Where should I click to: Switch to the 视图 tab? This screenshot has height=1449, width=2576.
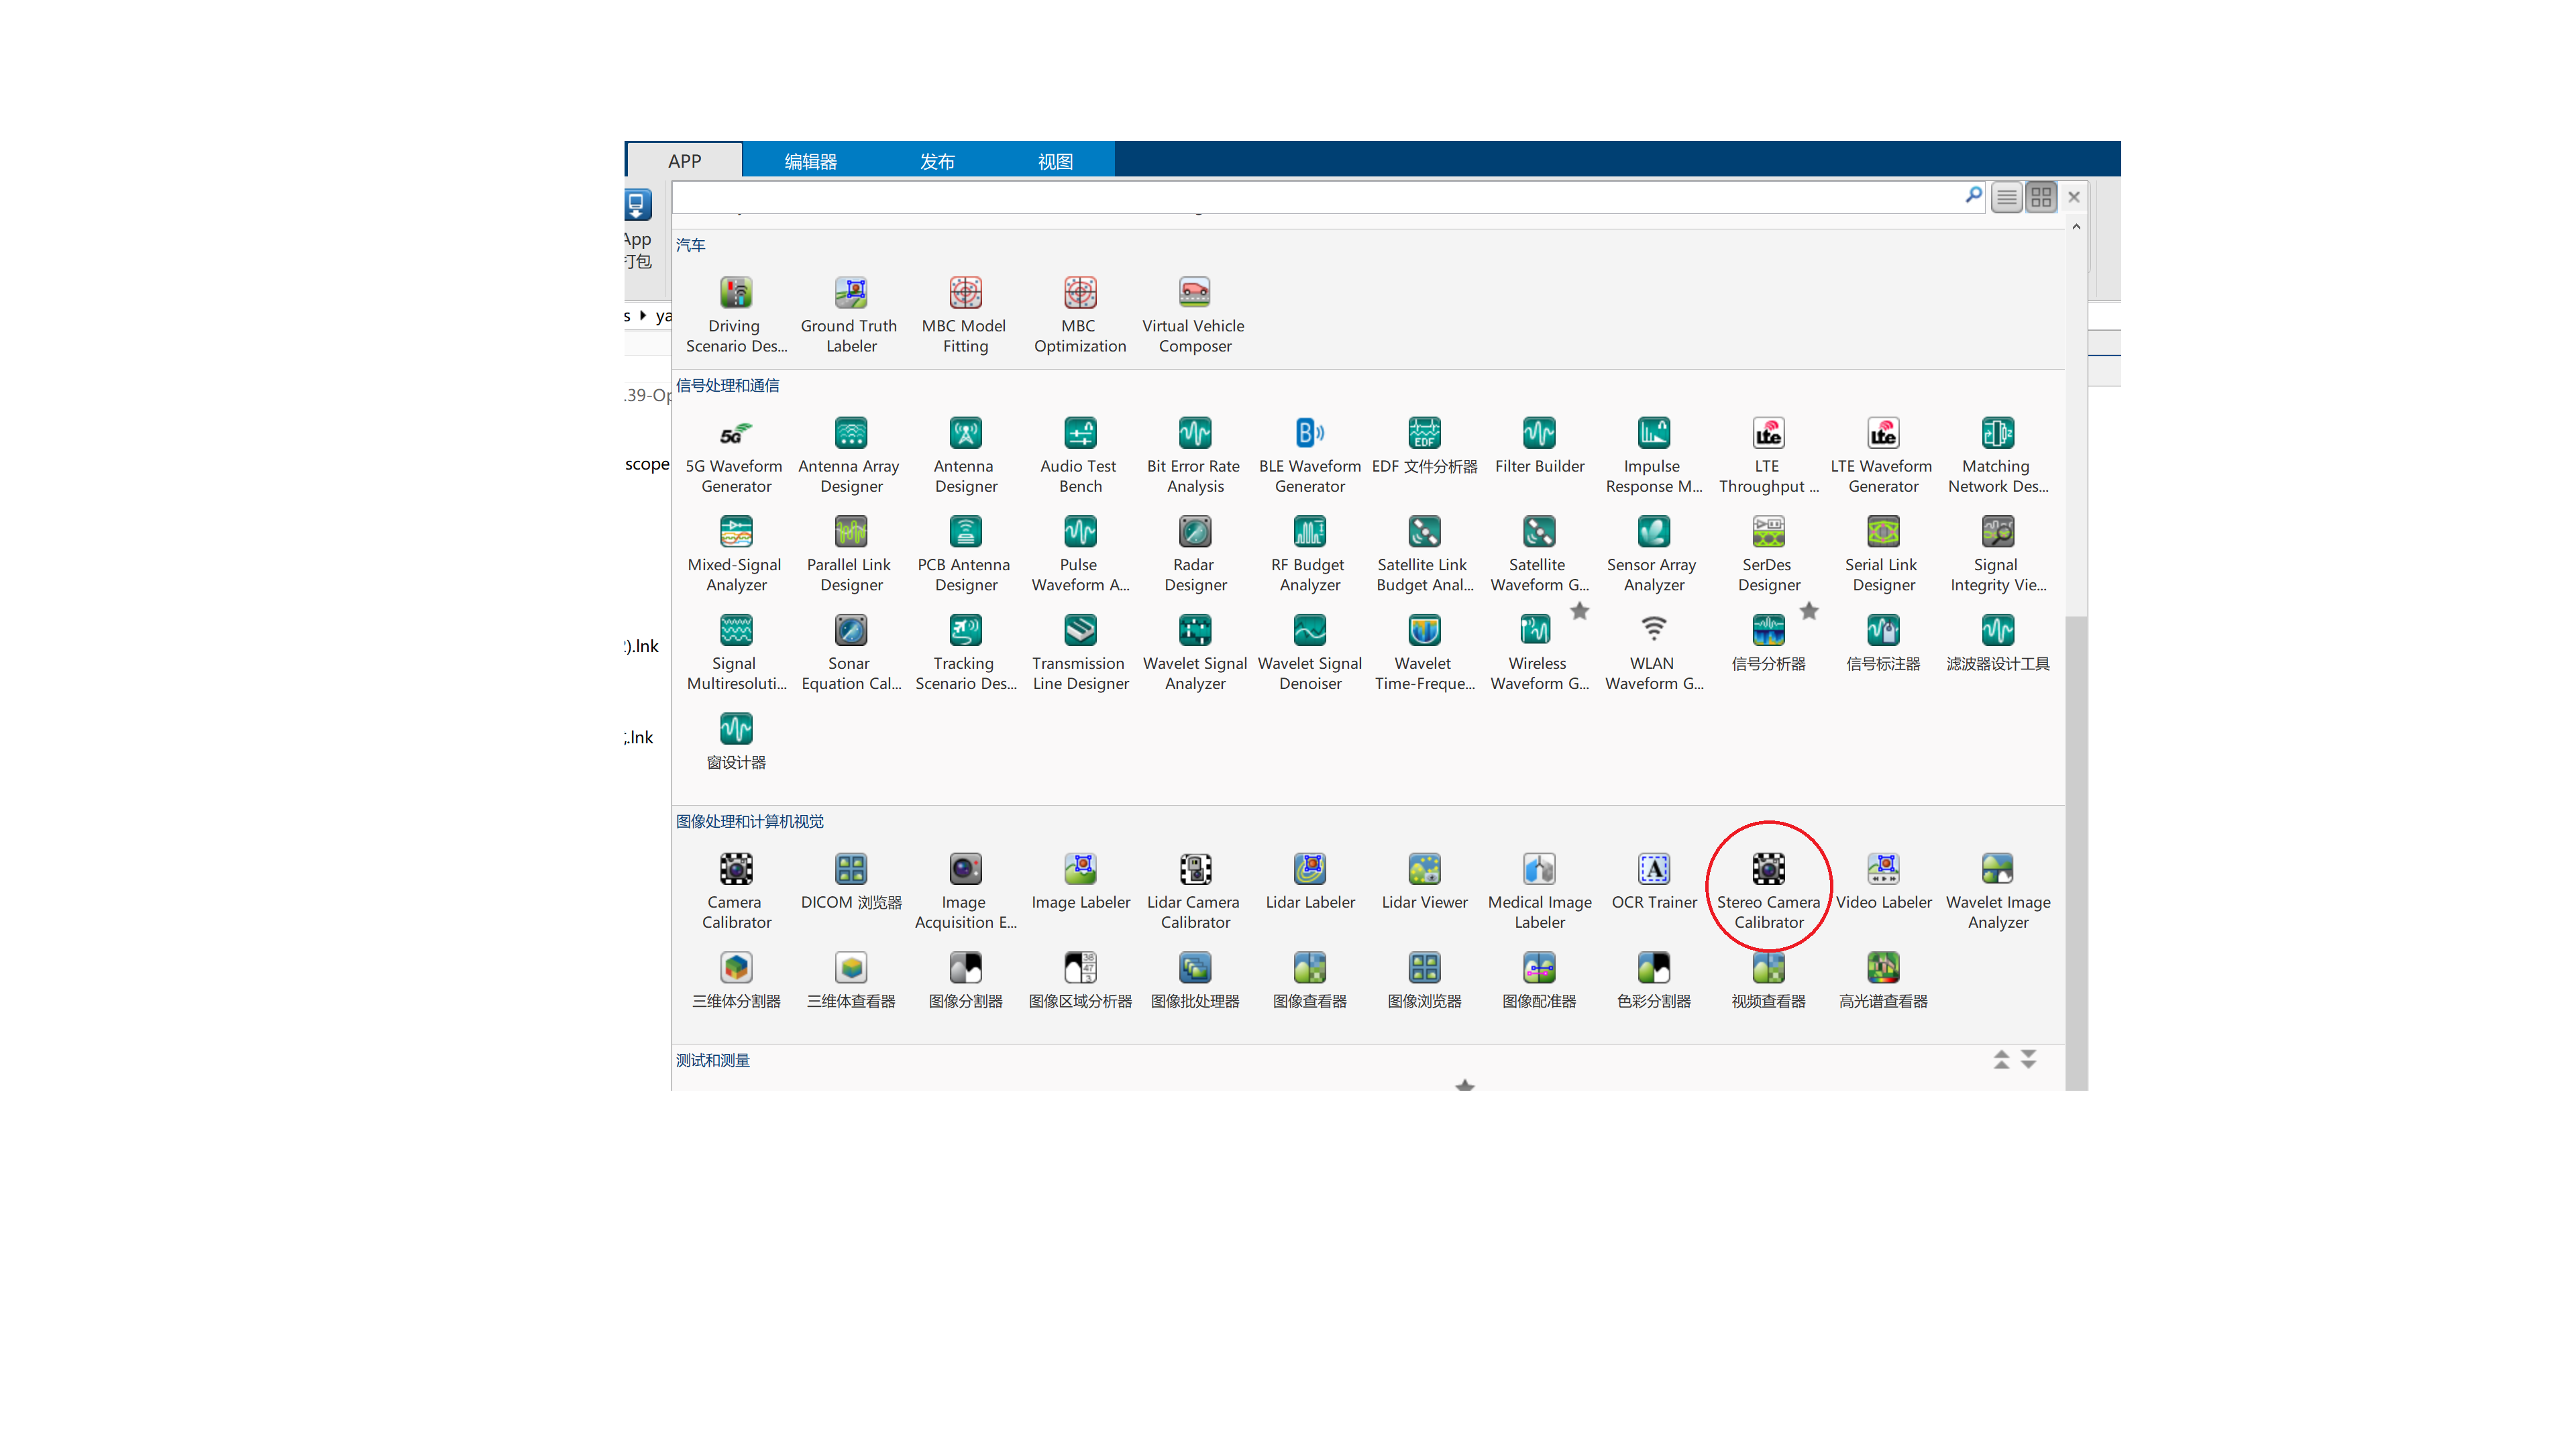1054,161
